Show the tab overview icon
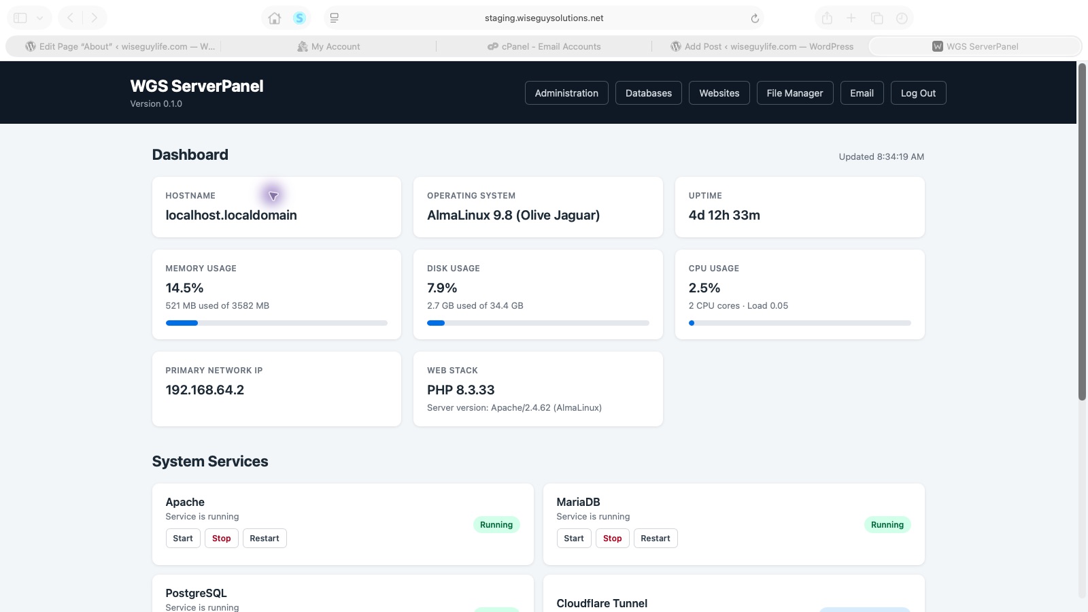The height and width of the screenshot is (612, 1088). coord(877,18)
